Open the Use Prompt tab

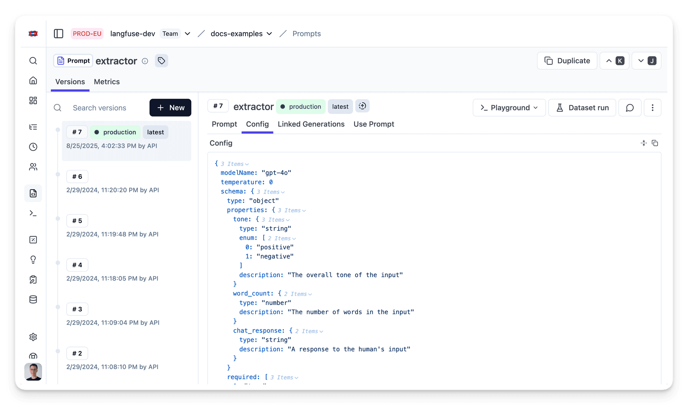374,124
